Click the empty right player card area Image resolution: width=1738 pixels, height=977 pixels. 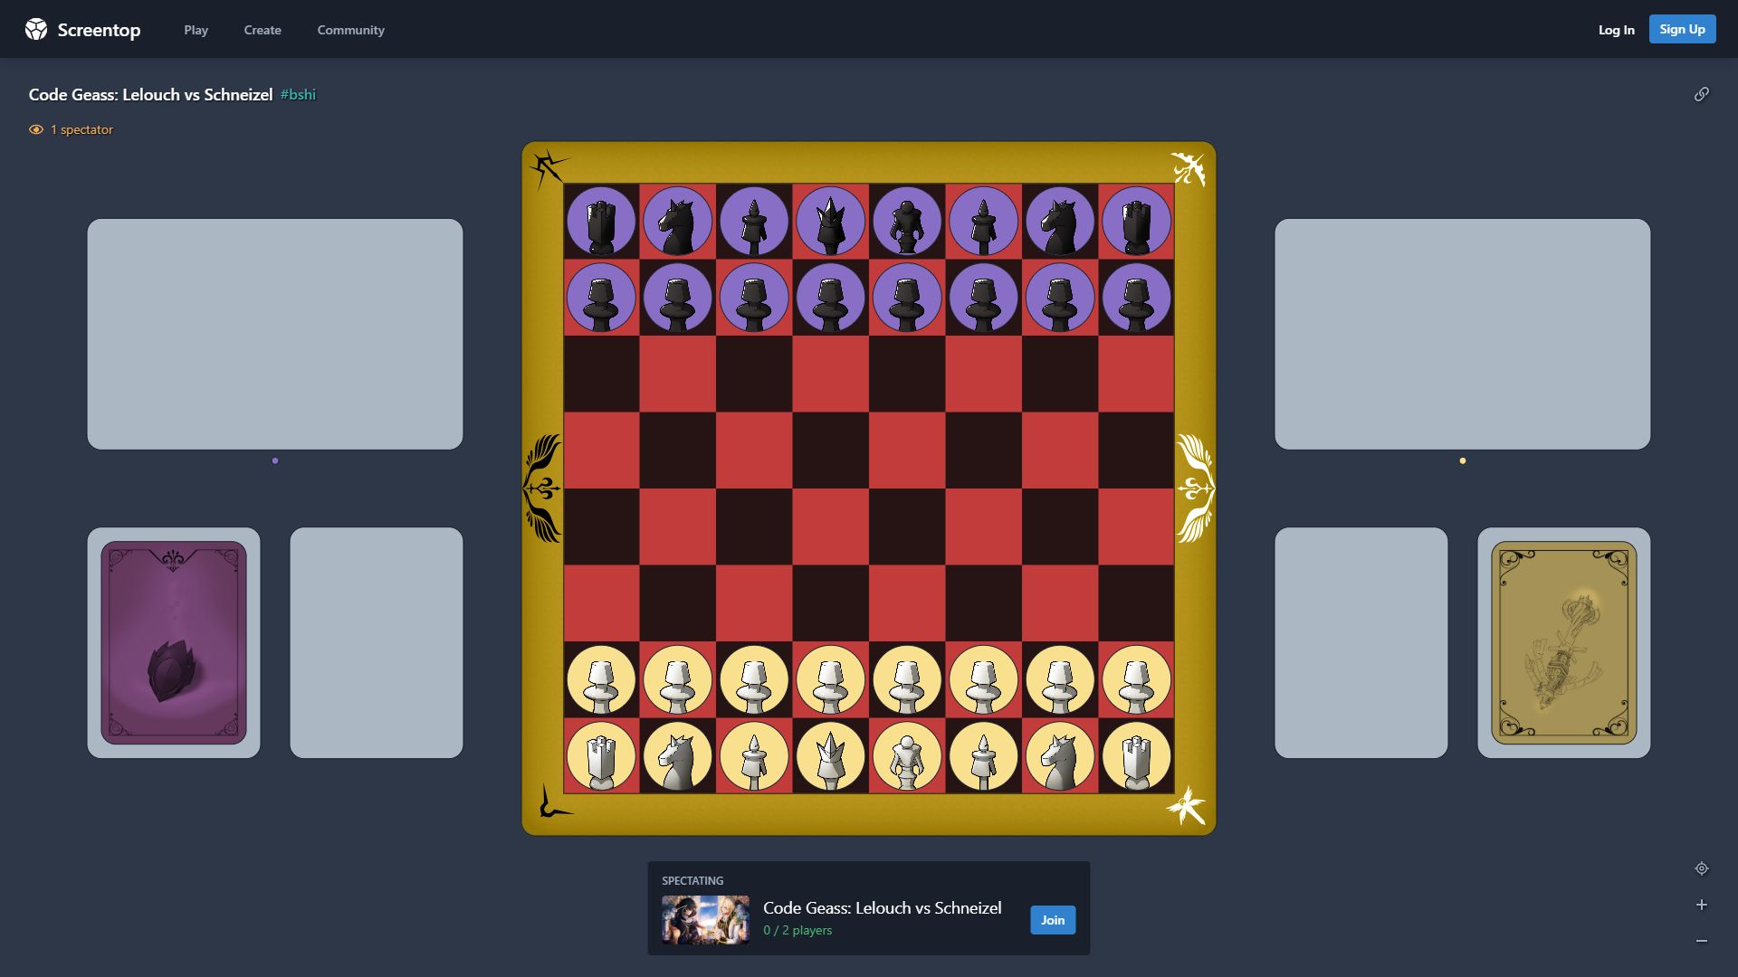1361,641
